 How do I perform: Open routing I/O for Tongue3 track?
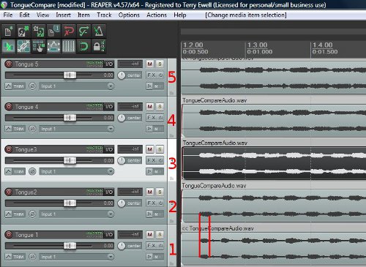tap(109, 149)
